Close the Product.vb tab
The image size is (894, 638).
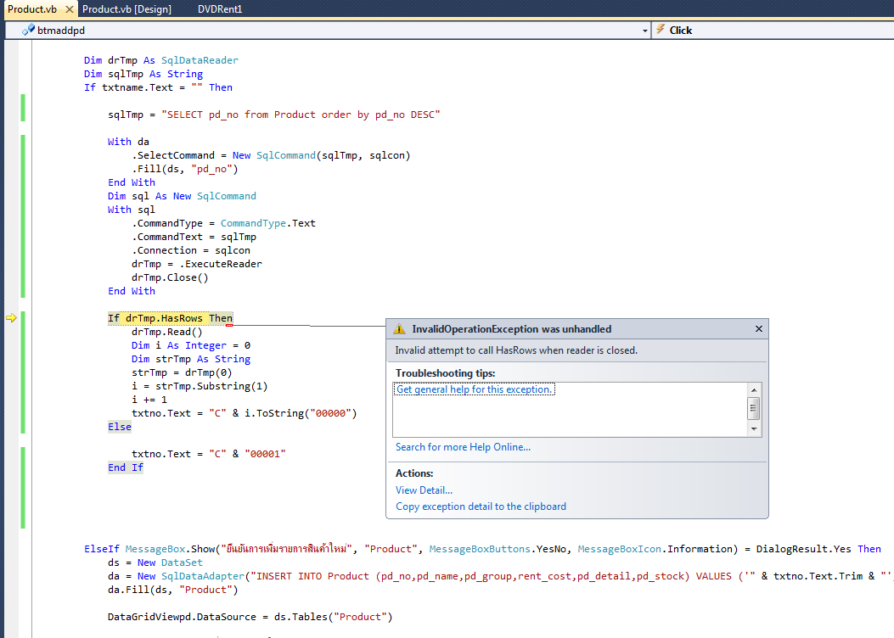click(69, 9)
